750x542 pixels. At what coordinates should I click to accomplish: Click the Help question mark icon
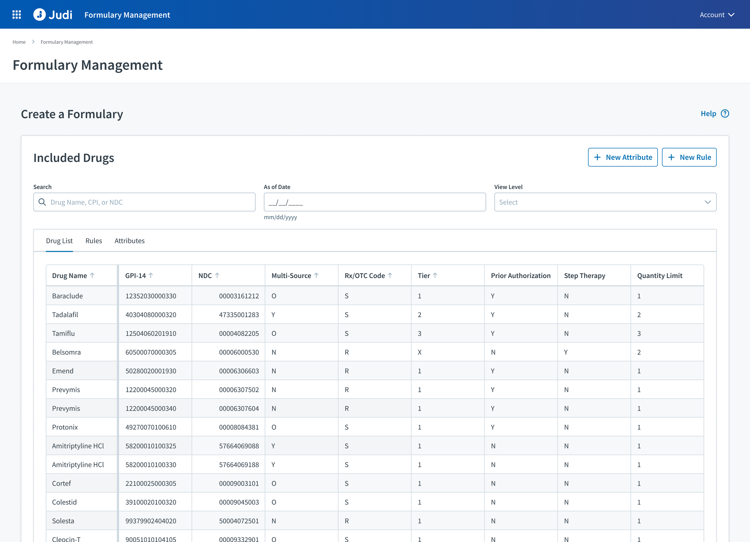(725, 113)
